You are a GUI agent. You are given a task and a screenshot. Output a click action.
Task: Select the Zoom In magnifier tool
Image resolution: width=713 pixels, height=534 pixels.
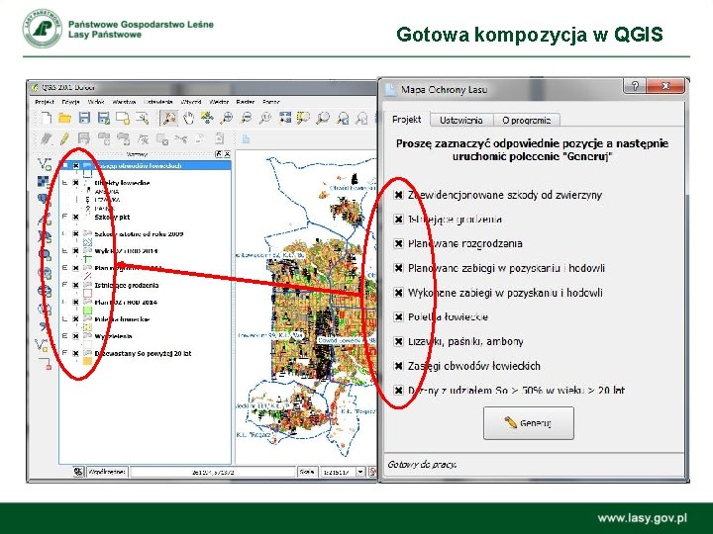point(226,118)
